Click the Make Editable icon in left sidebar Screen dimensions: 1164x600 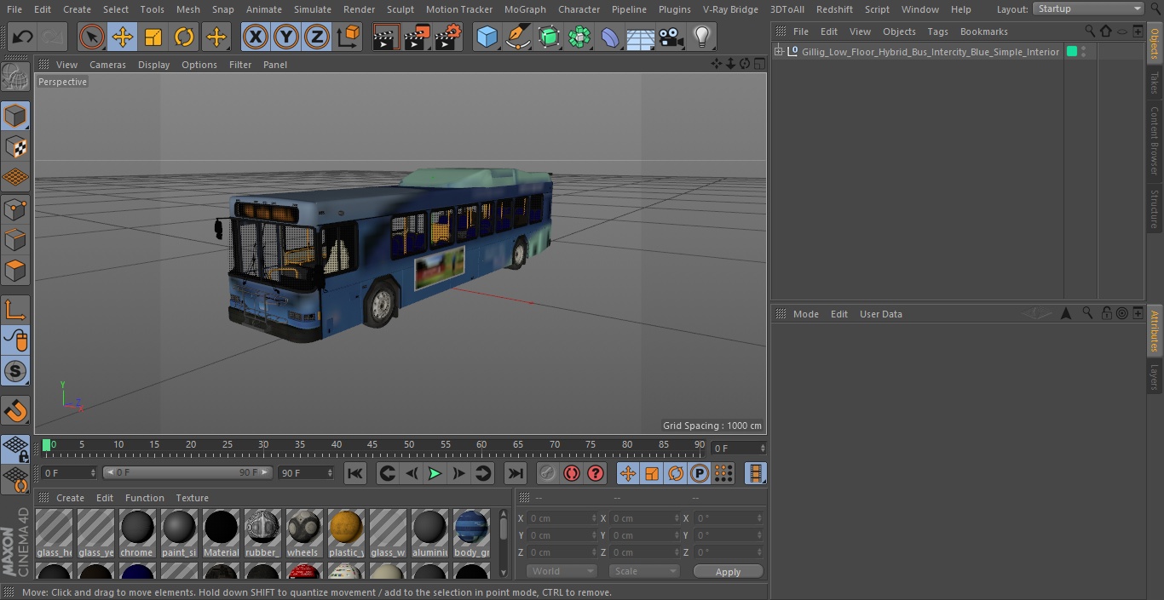(15, 77)
